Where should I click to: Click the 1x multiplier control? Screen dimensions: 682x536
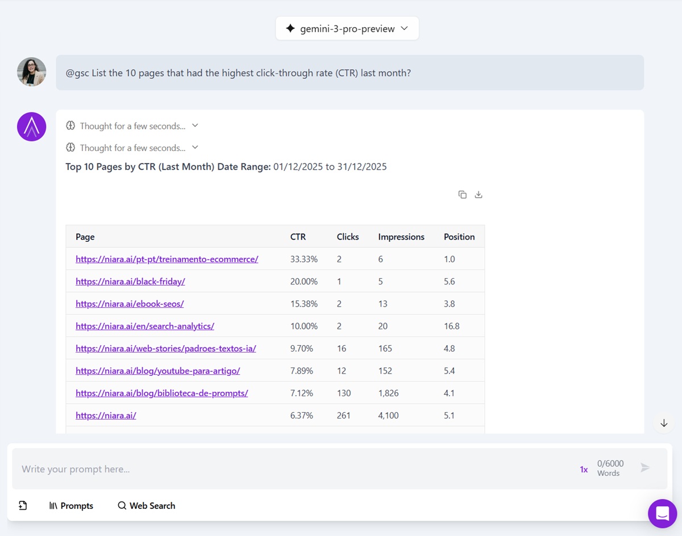click(584, 469)
